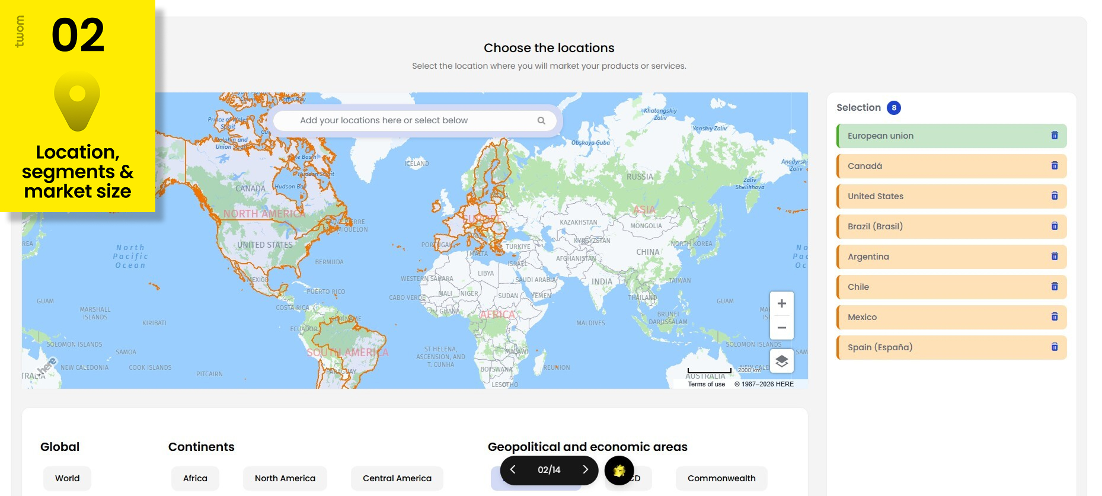Remove Argentina with the trash icon

click(x=1054, y=257)
